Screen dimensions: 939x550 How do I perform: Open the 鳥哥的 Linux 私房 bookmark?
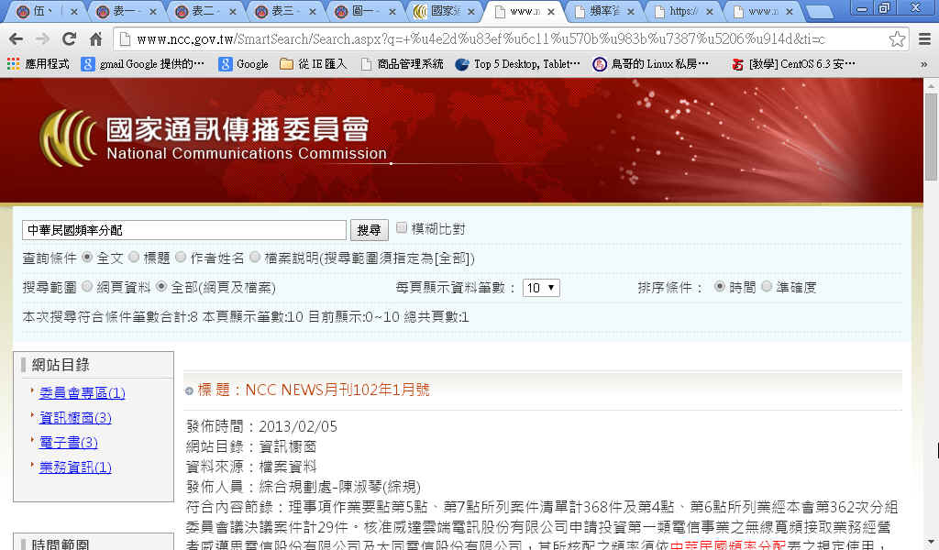click(x=651, y=64)
